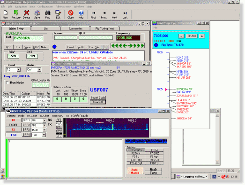The height and width of the screenshot is (185, 245).
Task: Open Find via the binoculars icon
Action: [48, 13]
